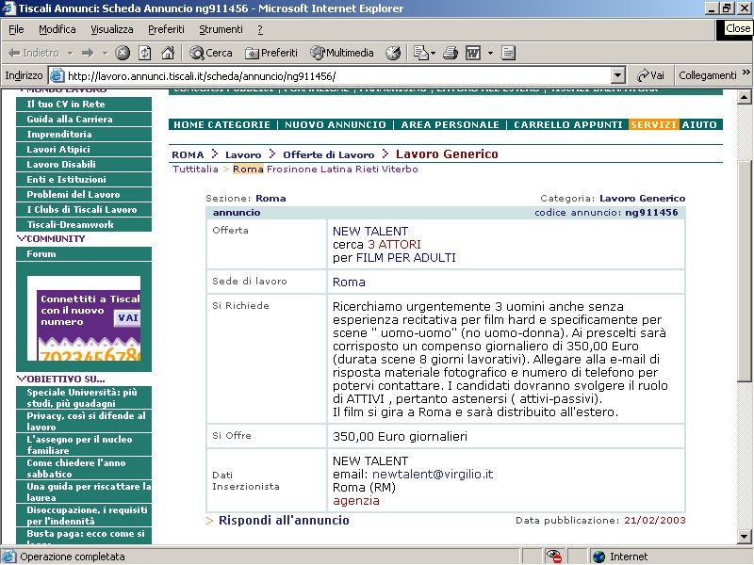Open the Forum sidebar link
This screenshot has height=565, width=754.
pos(84,253)
